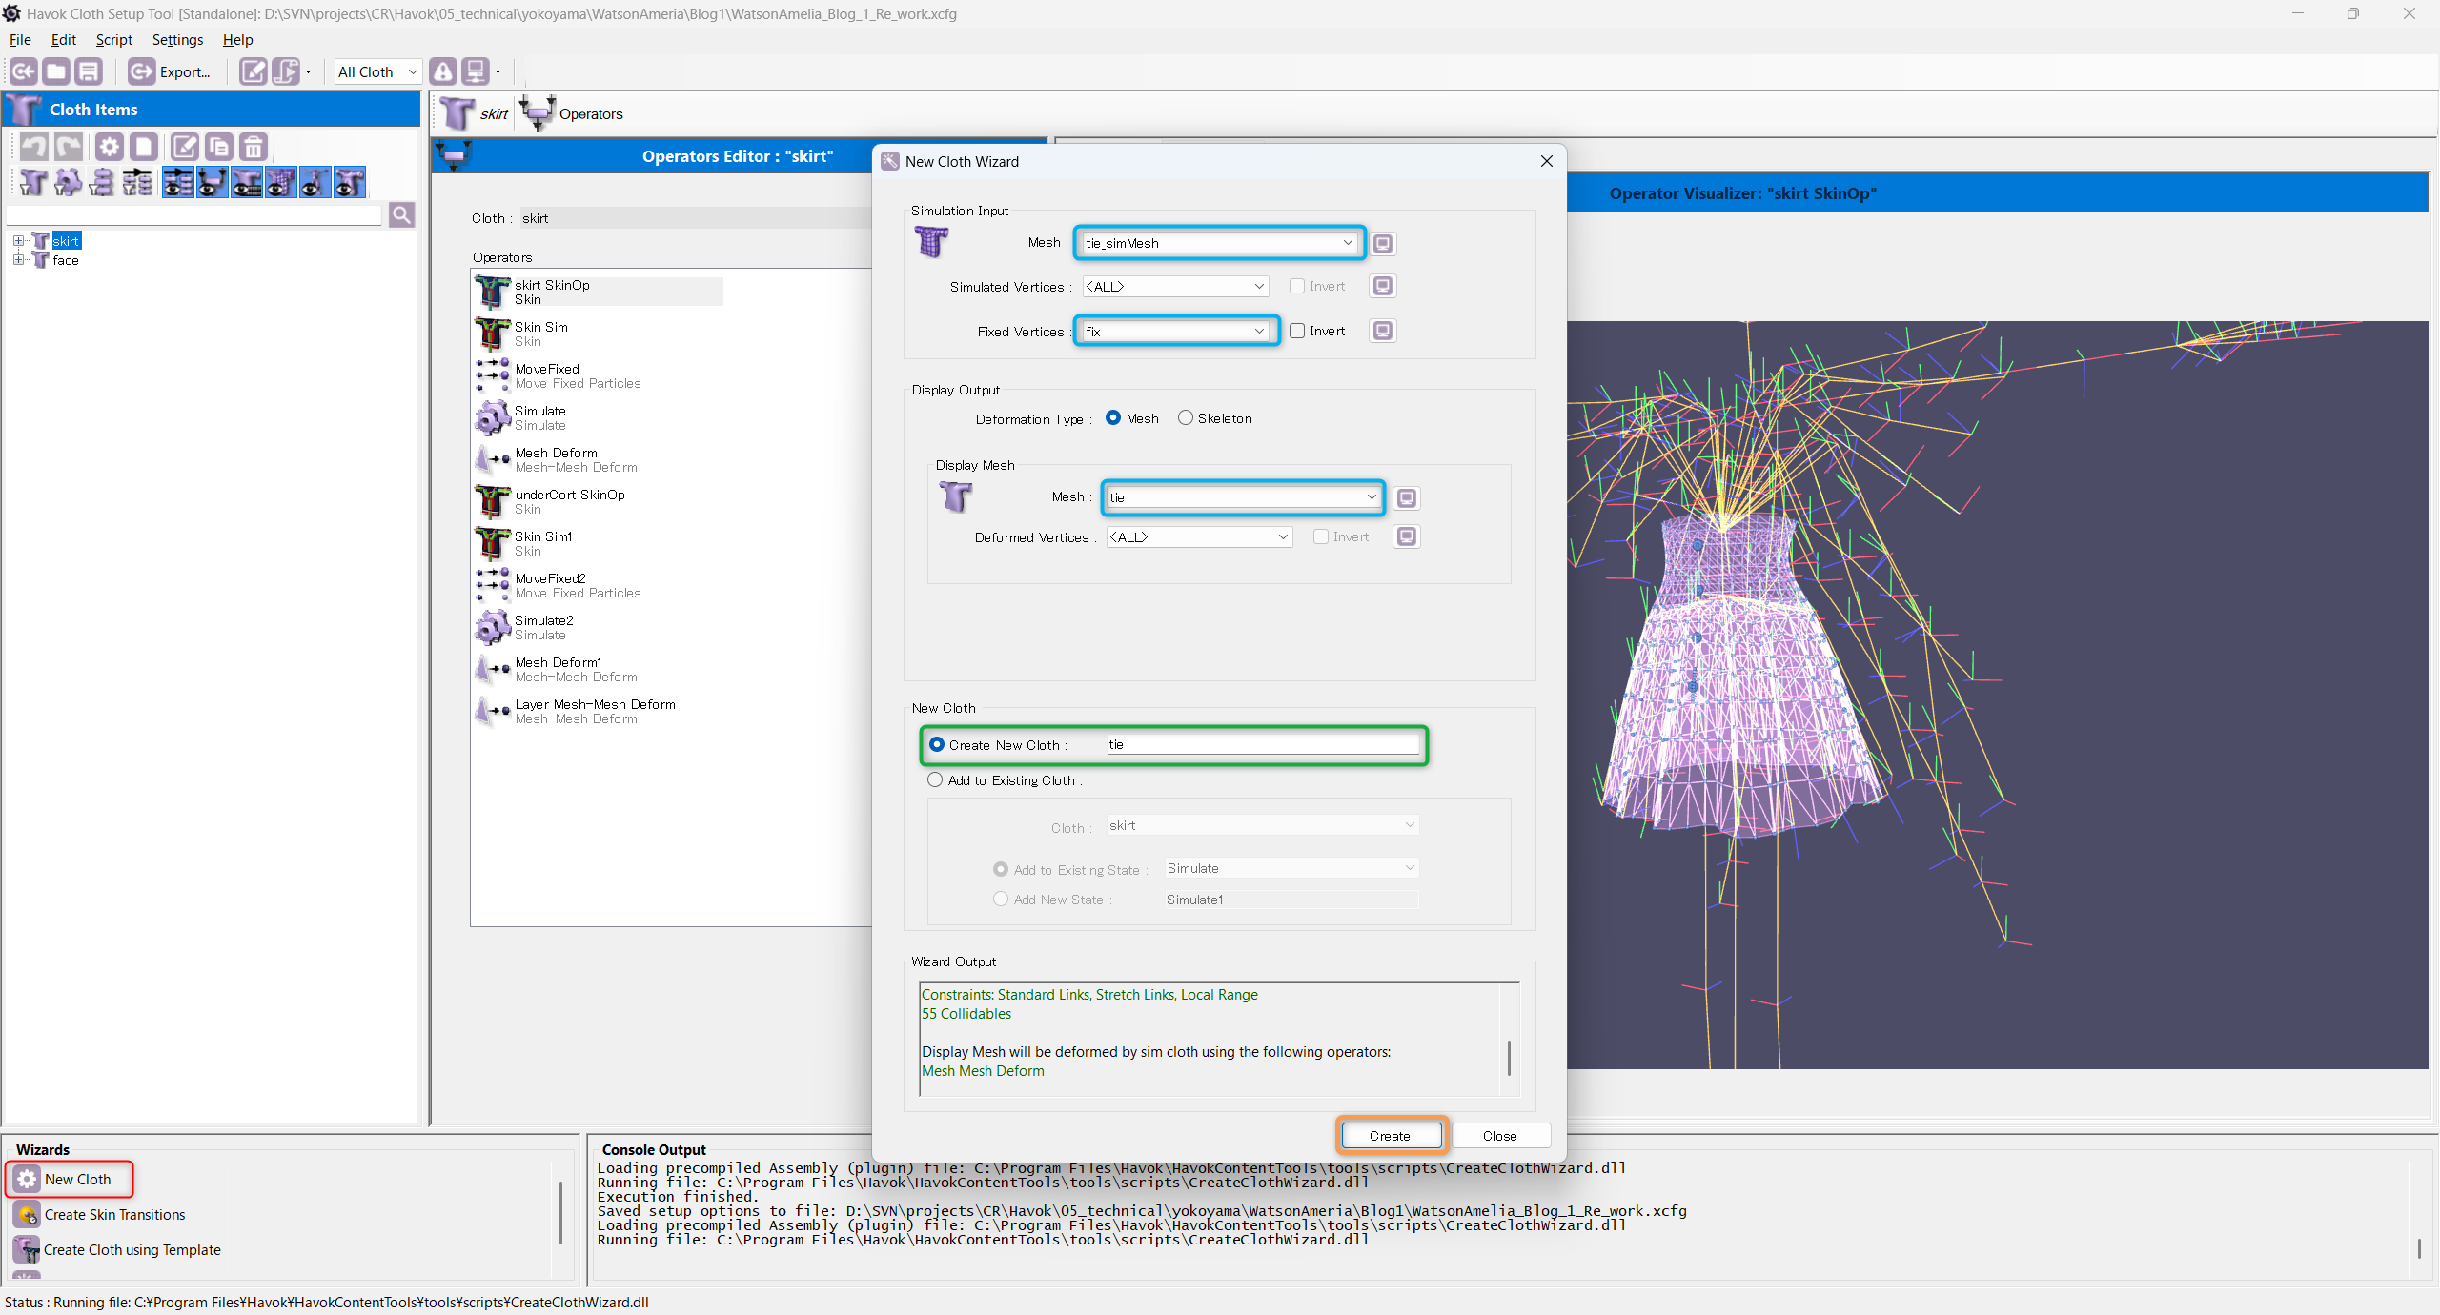Click the picker button next to Display Mesh tie
The height and width of the screenshot is (1315, 2440).
tap(1407, 498)
